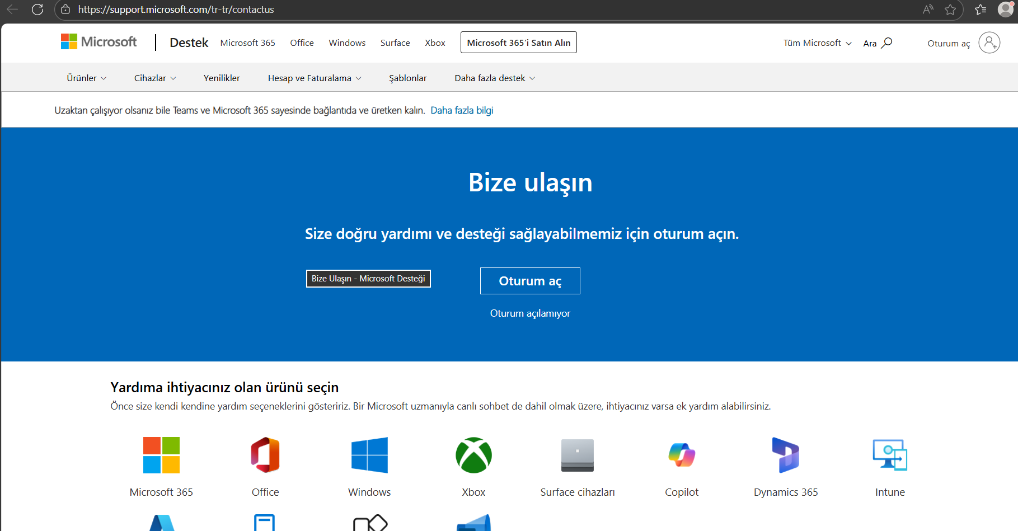Open the Şablonlar menu item

click(408, 78)
